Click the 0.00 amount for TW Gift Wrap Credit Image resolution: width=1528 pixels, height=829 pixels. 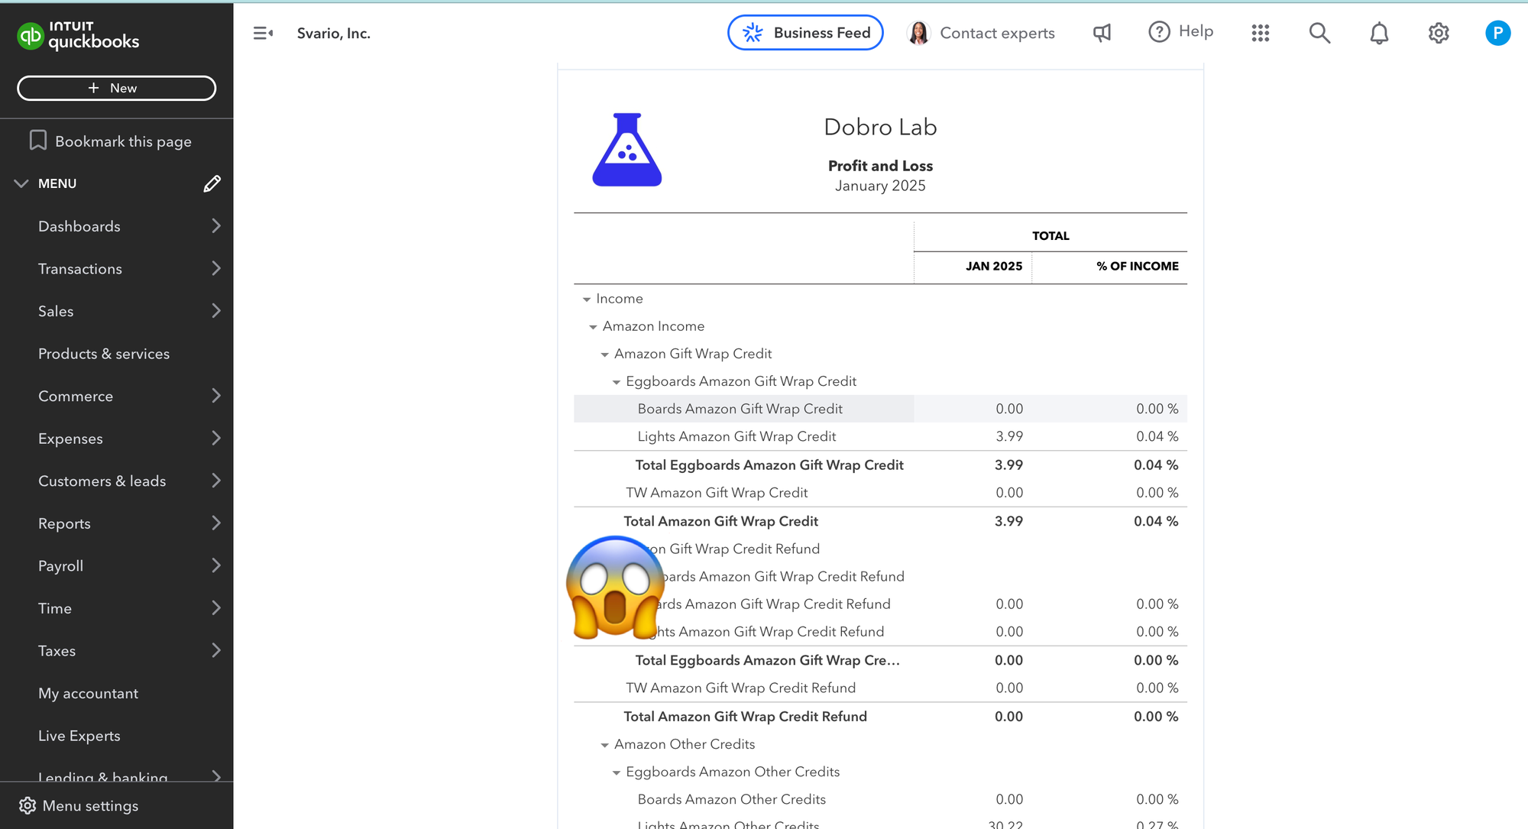(x=1009, y=493)
